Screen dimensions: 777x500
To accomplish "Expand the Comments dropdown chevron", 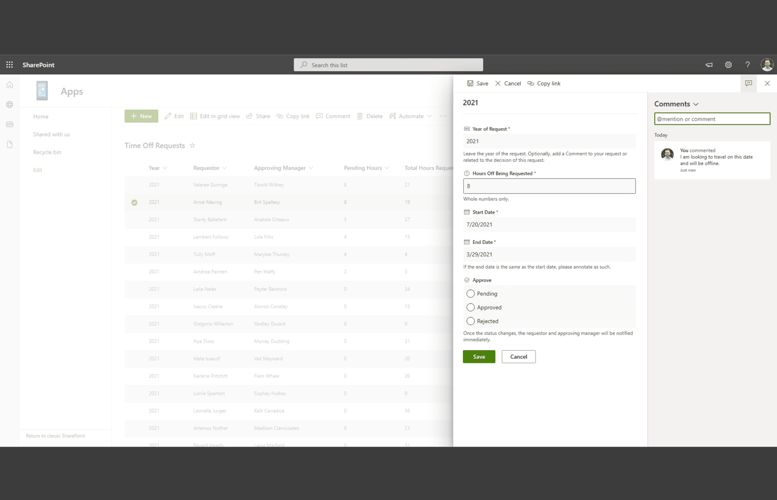I will click(x=696, y=104).
